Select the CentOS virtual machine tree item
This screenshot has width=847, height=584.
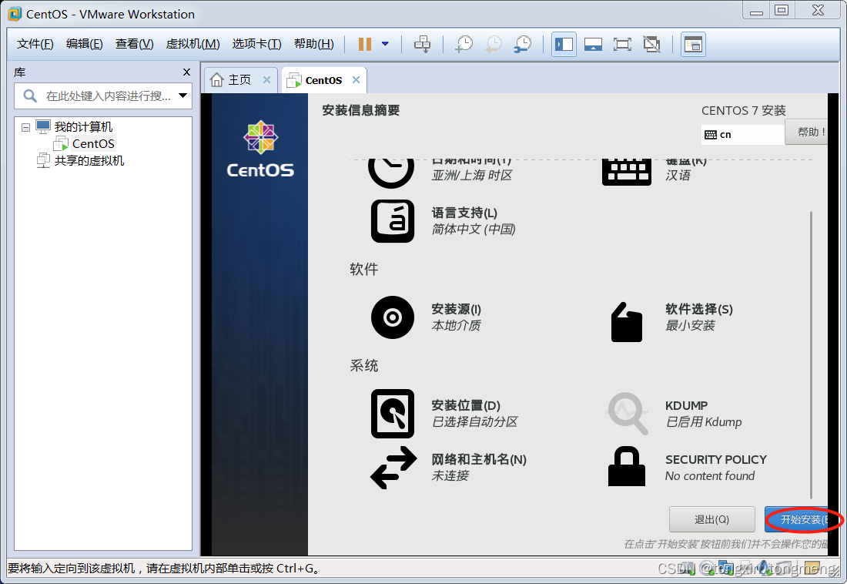(x=93, y=144)
